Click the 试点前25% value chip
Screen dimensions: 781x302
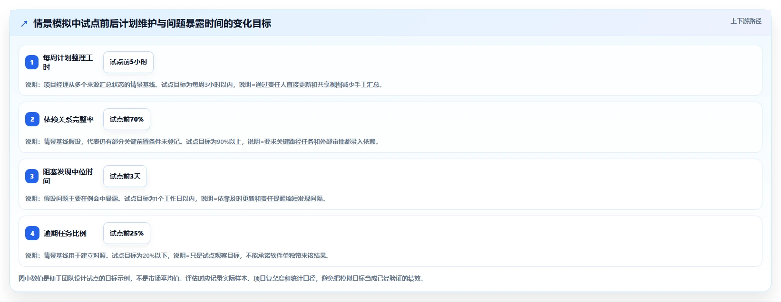pos(127,233)
